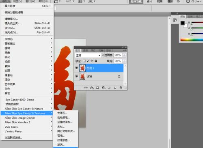Viewport: 203px width, 148px height.
Task: Click the 图层 1 layer thumbnail
Action: click(82, 68)
